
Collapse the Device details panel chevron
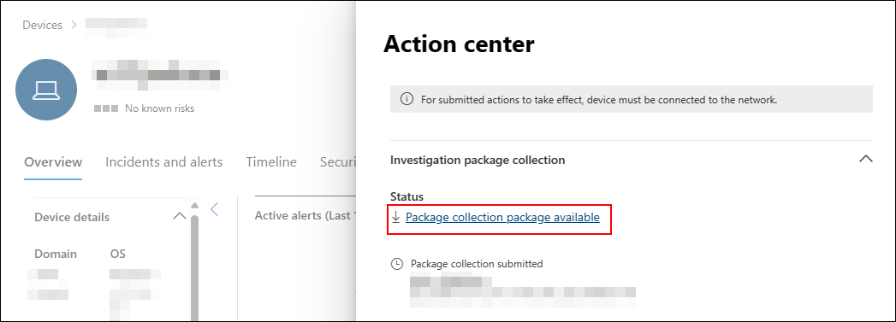pos(180,216)
